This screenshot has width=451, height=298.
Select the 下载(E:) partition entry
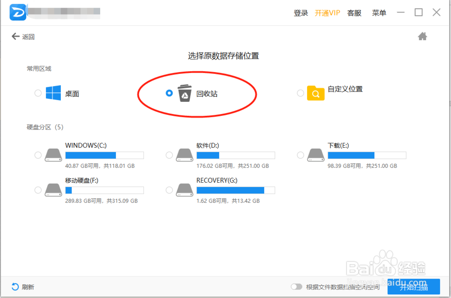pyautogui.click(x=301, y=155)
